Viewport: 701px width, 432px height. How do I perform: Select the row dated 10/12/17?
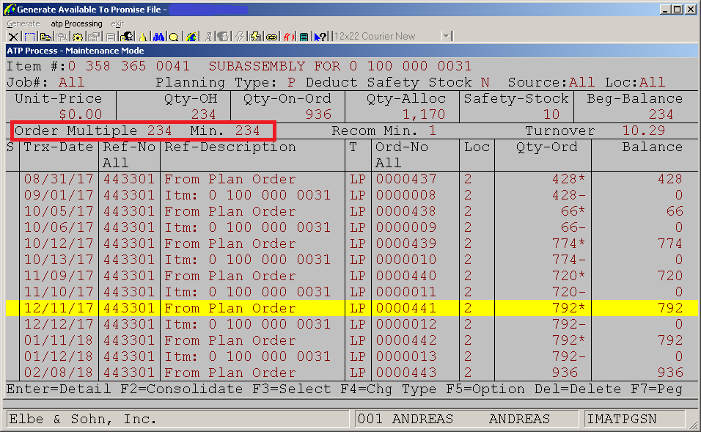[x=352, y=244]
